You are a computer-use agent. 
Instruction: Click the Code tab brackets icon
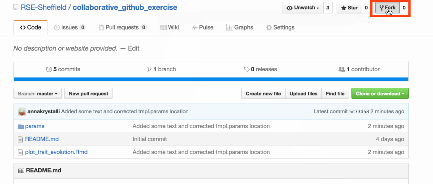click(x=23, y=28)
